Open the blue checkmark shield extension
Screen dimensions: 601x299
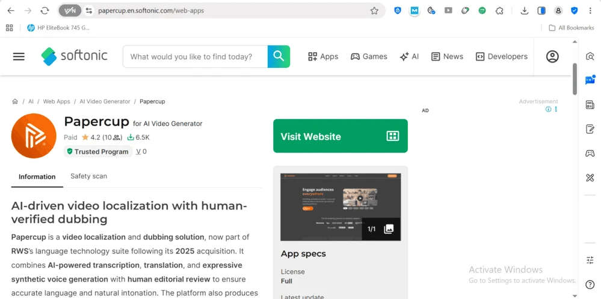[x=574, y=11]
